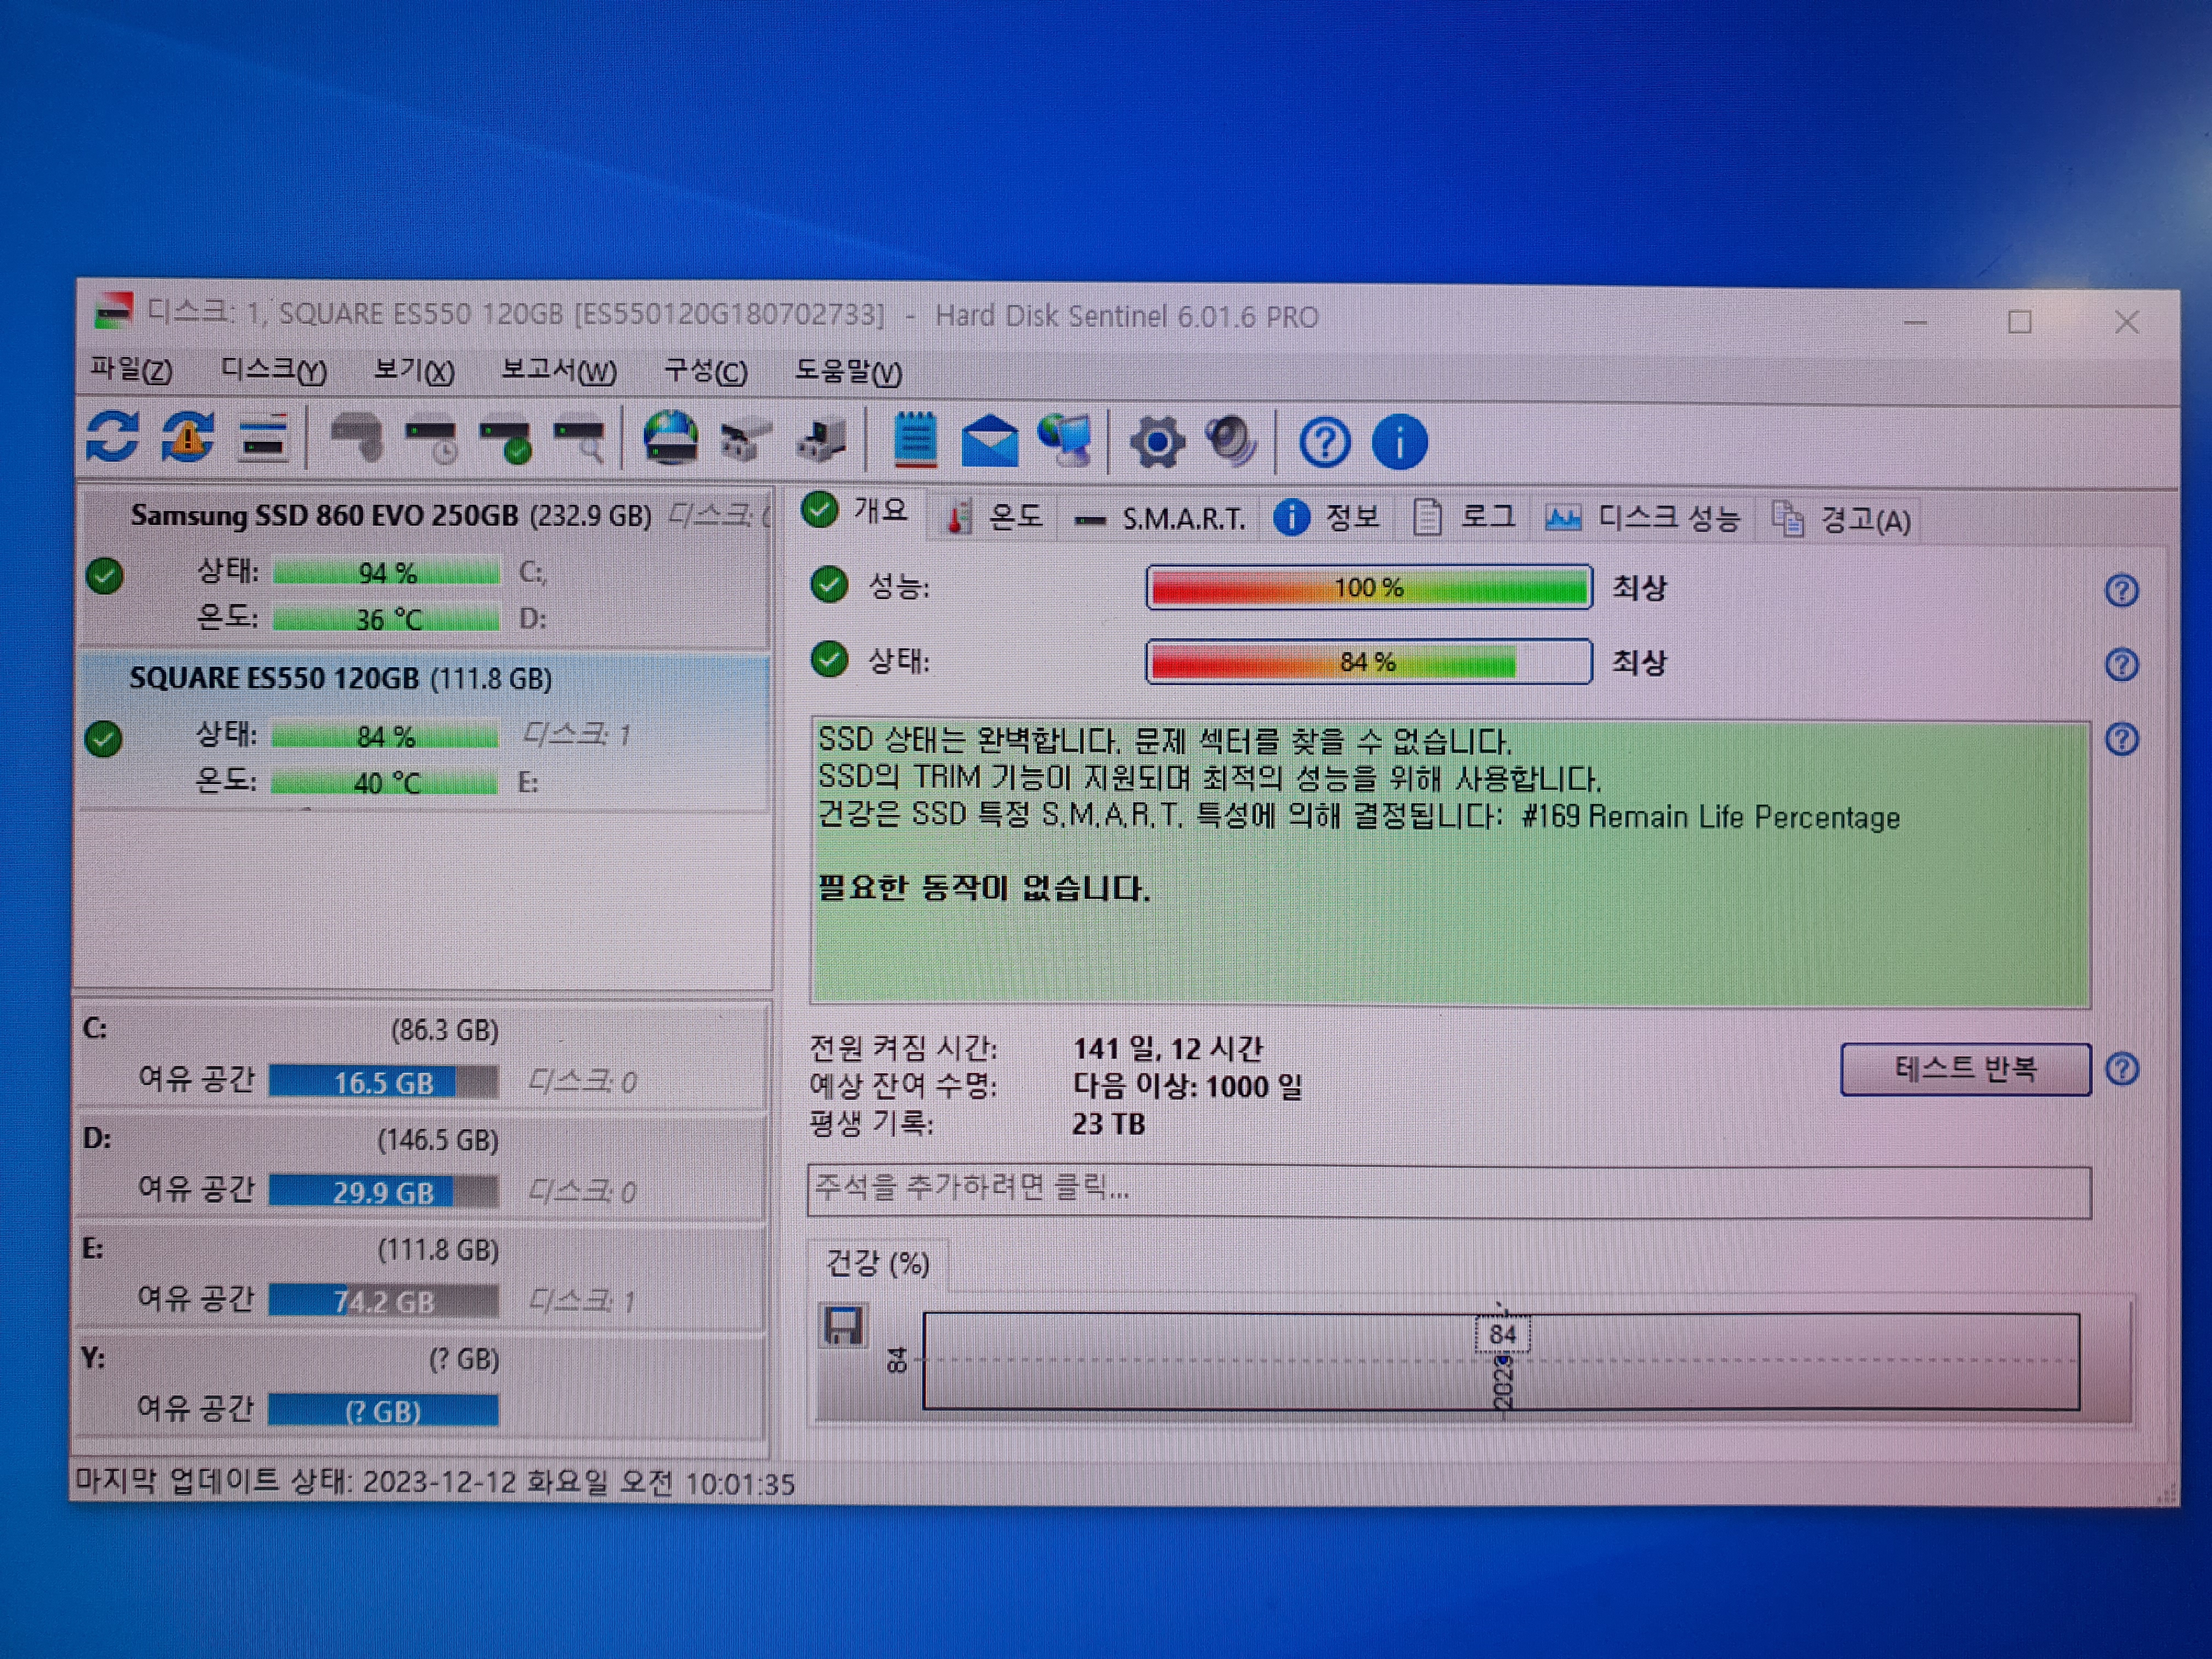Click Samsung 36 °C temperature bar
The image size is (2212, 1659).
pos(386,619)
